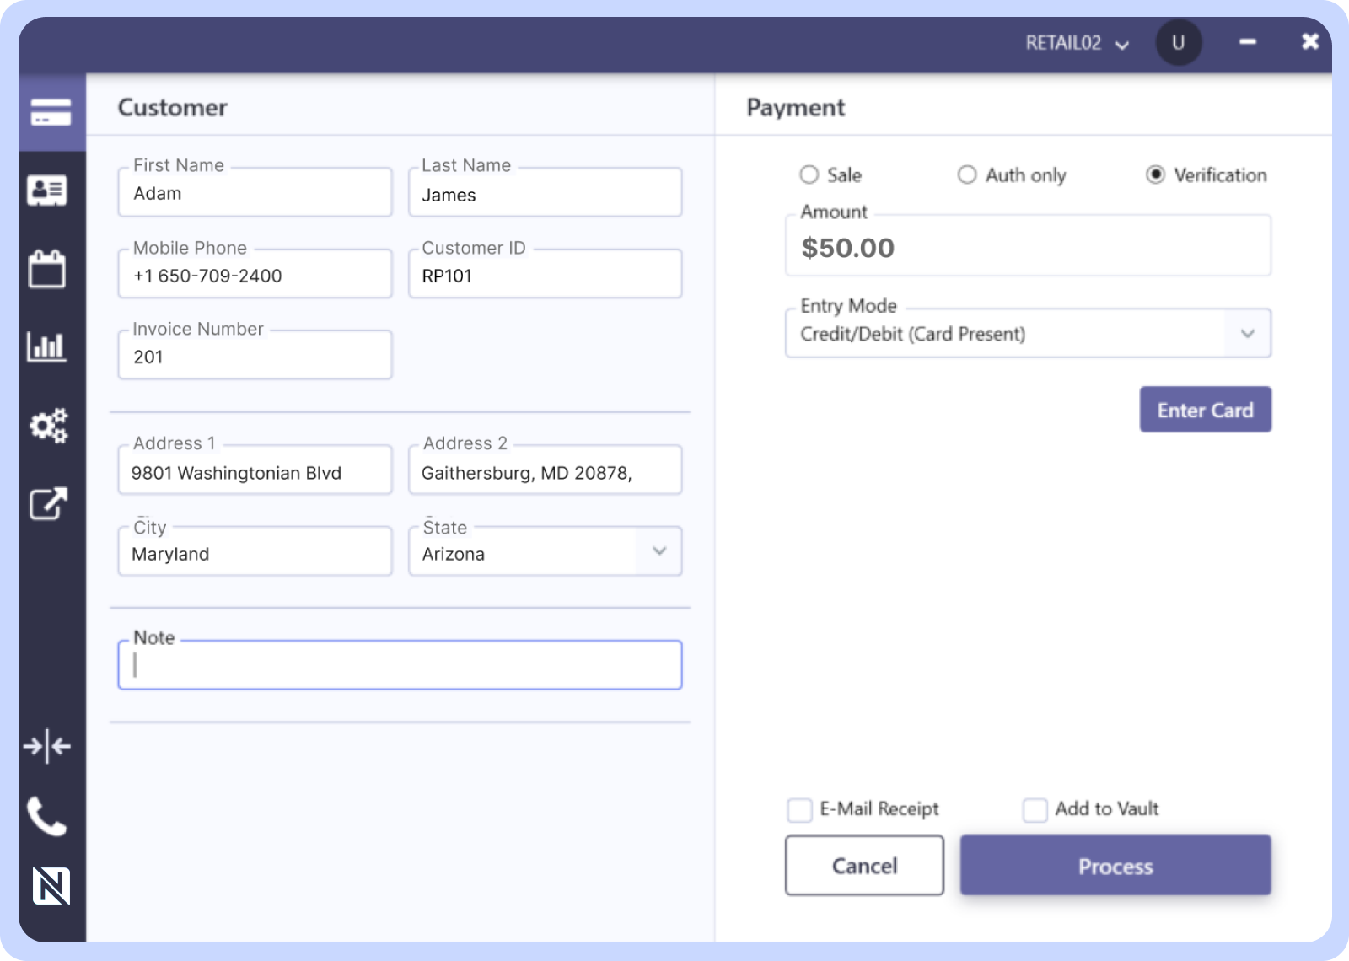Click the Customer section heading
This screenshot has height=961, width=1349.
point(173,107)
